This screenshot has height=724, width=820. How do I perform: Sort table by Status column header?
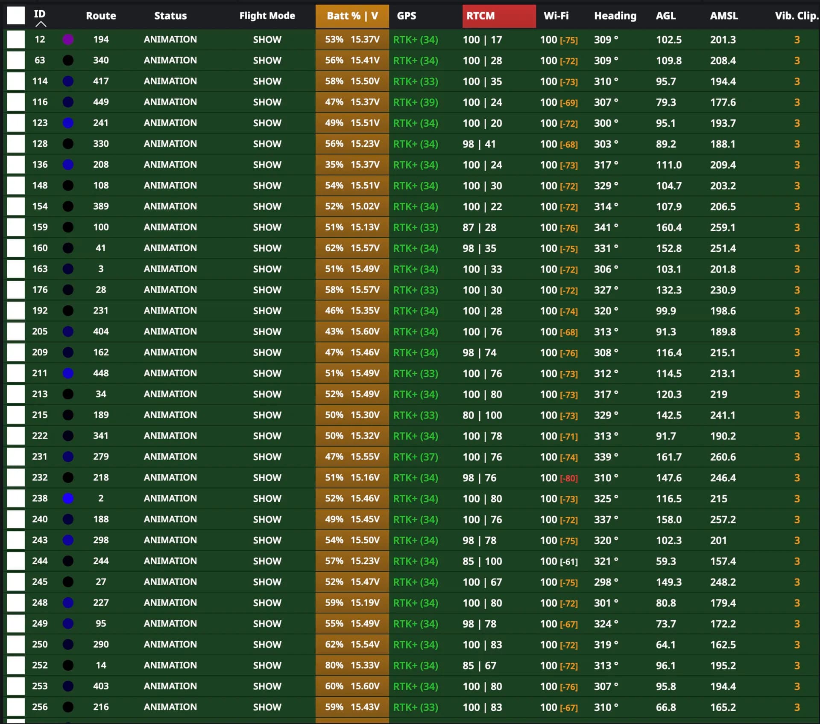[x=170, y=16]
